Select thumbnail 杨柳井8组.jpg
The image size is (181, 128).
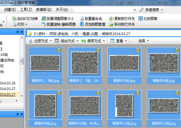click(x=45, y=108)
